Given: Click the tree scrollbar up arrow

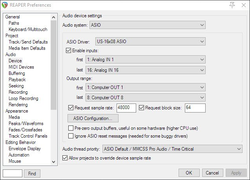Looking at the screenshot, I should coord(54,17).
